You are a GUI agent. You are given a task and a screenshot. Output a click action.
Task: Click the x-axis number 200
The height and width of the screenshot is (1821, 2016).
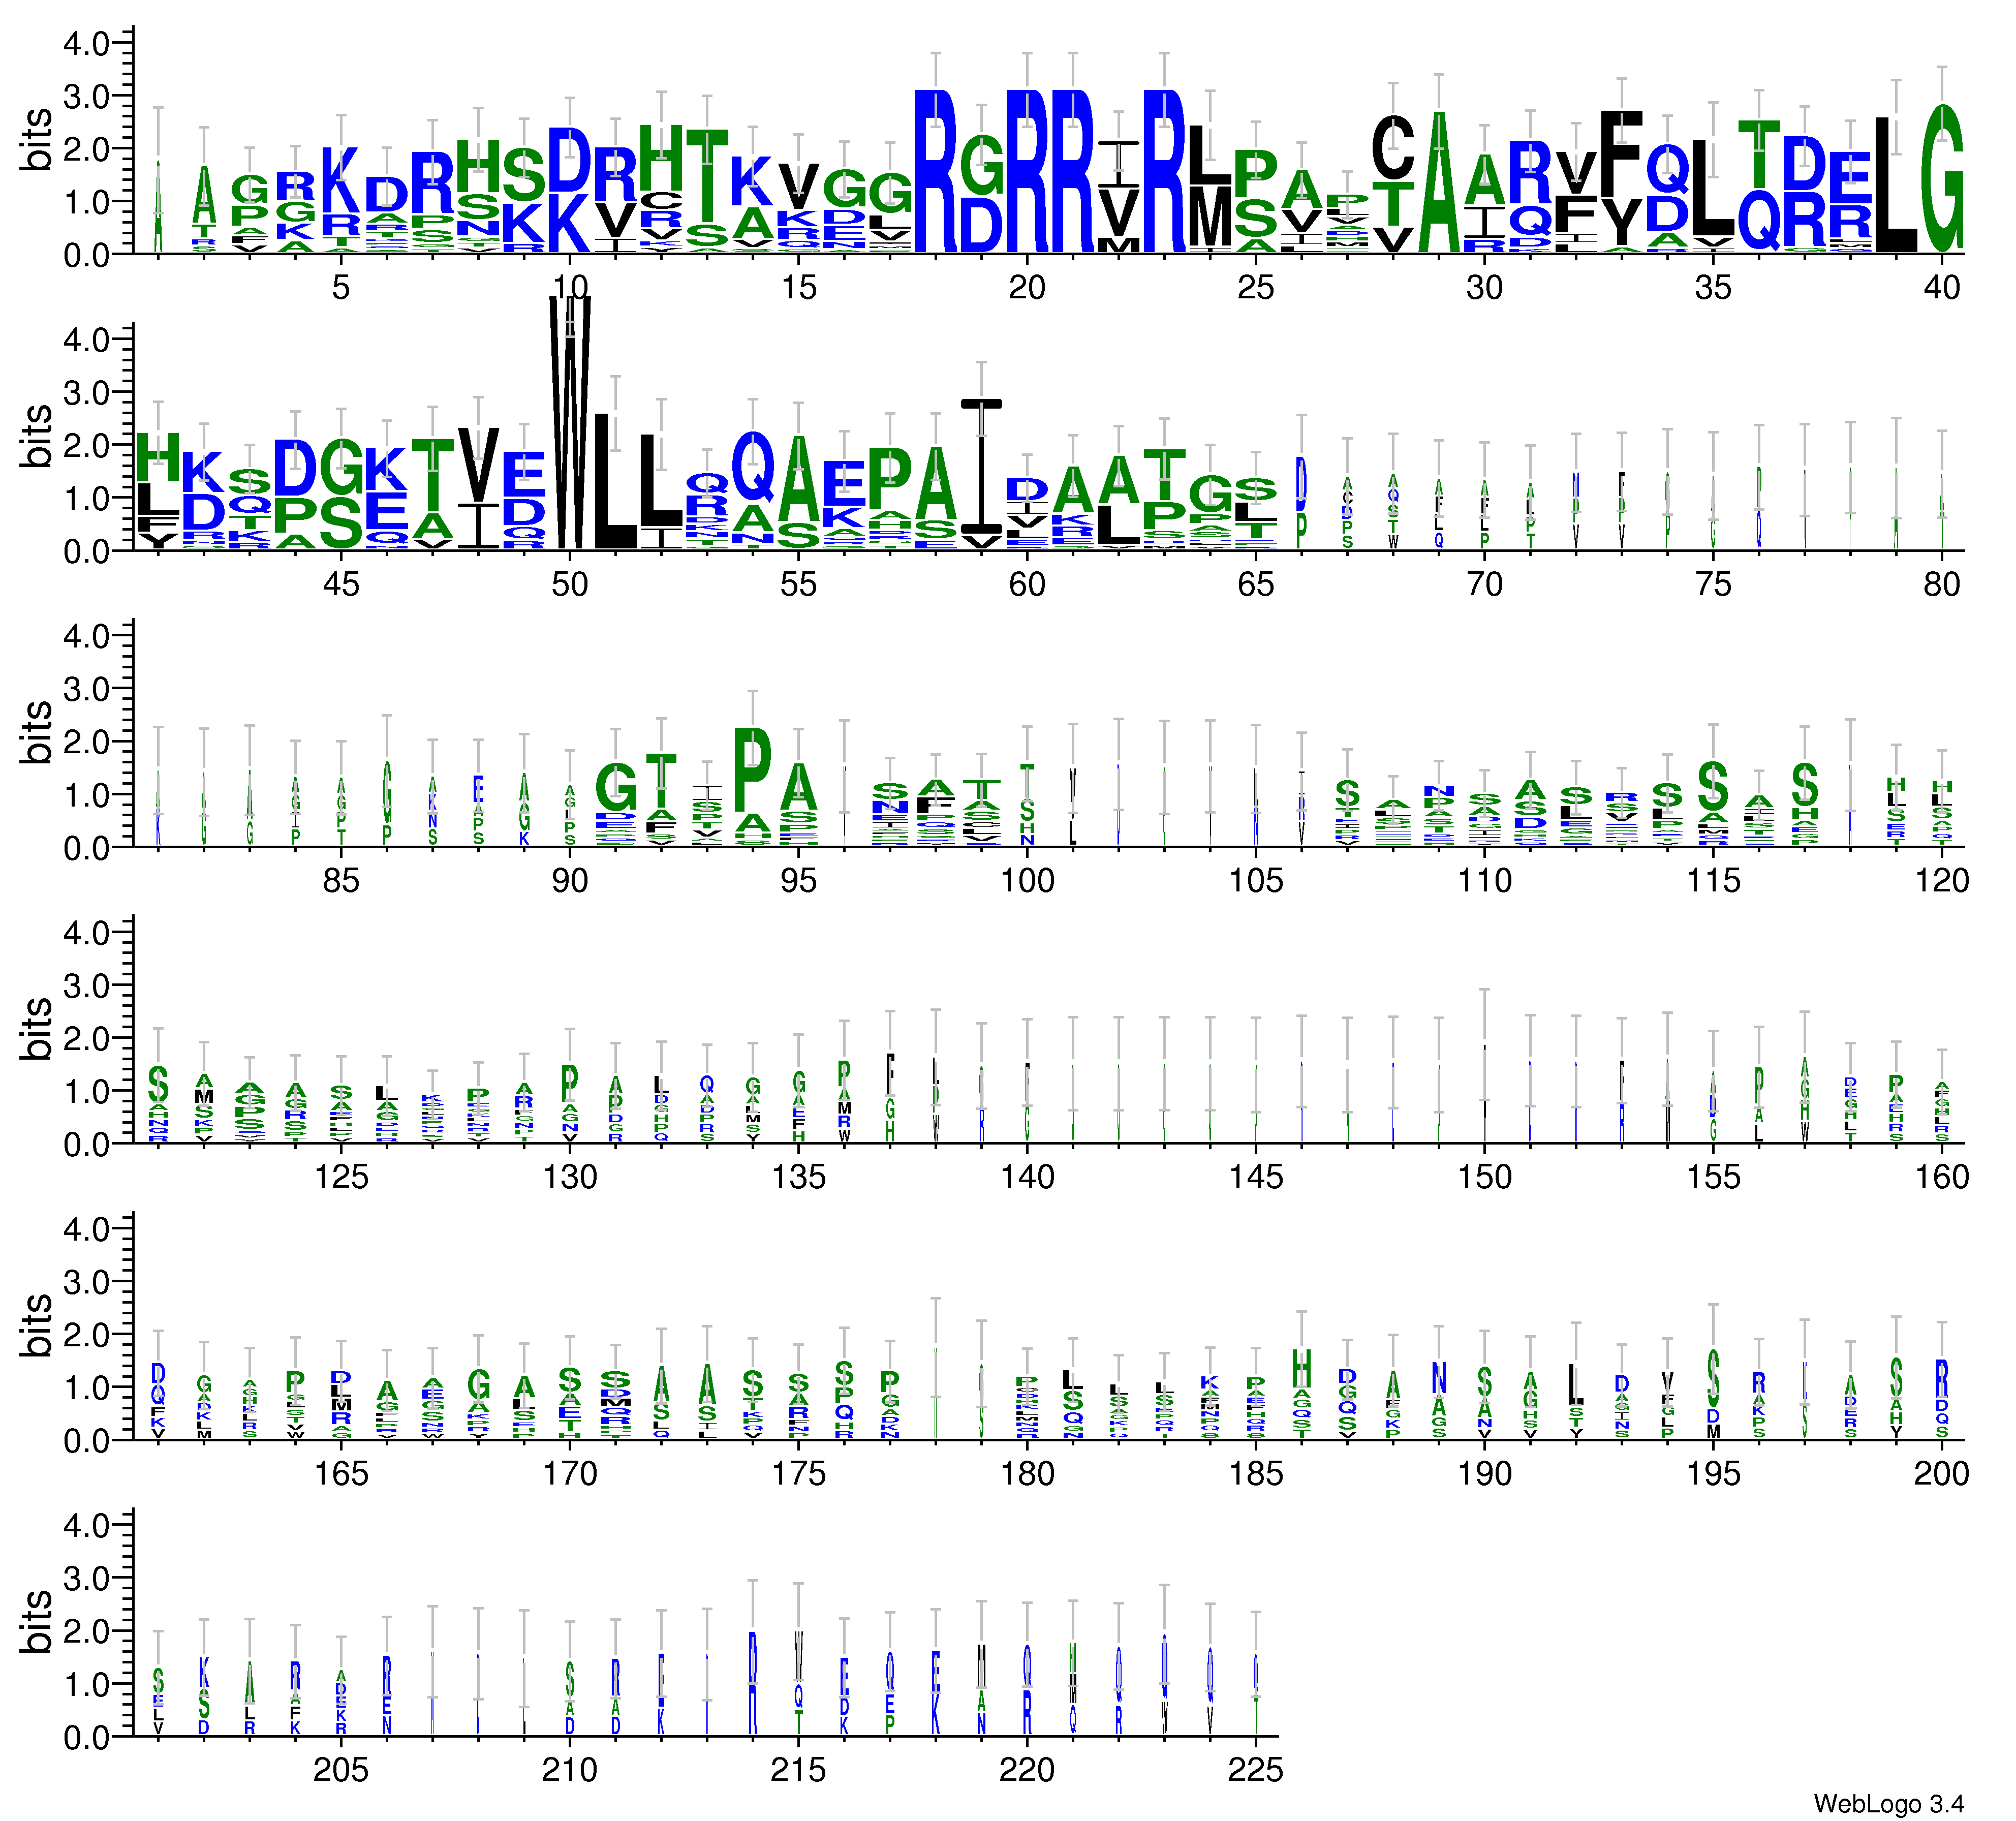(1941, 1473)
